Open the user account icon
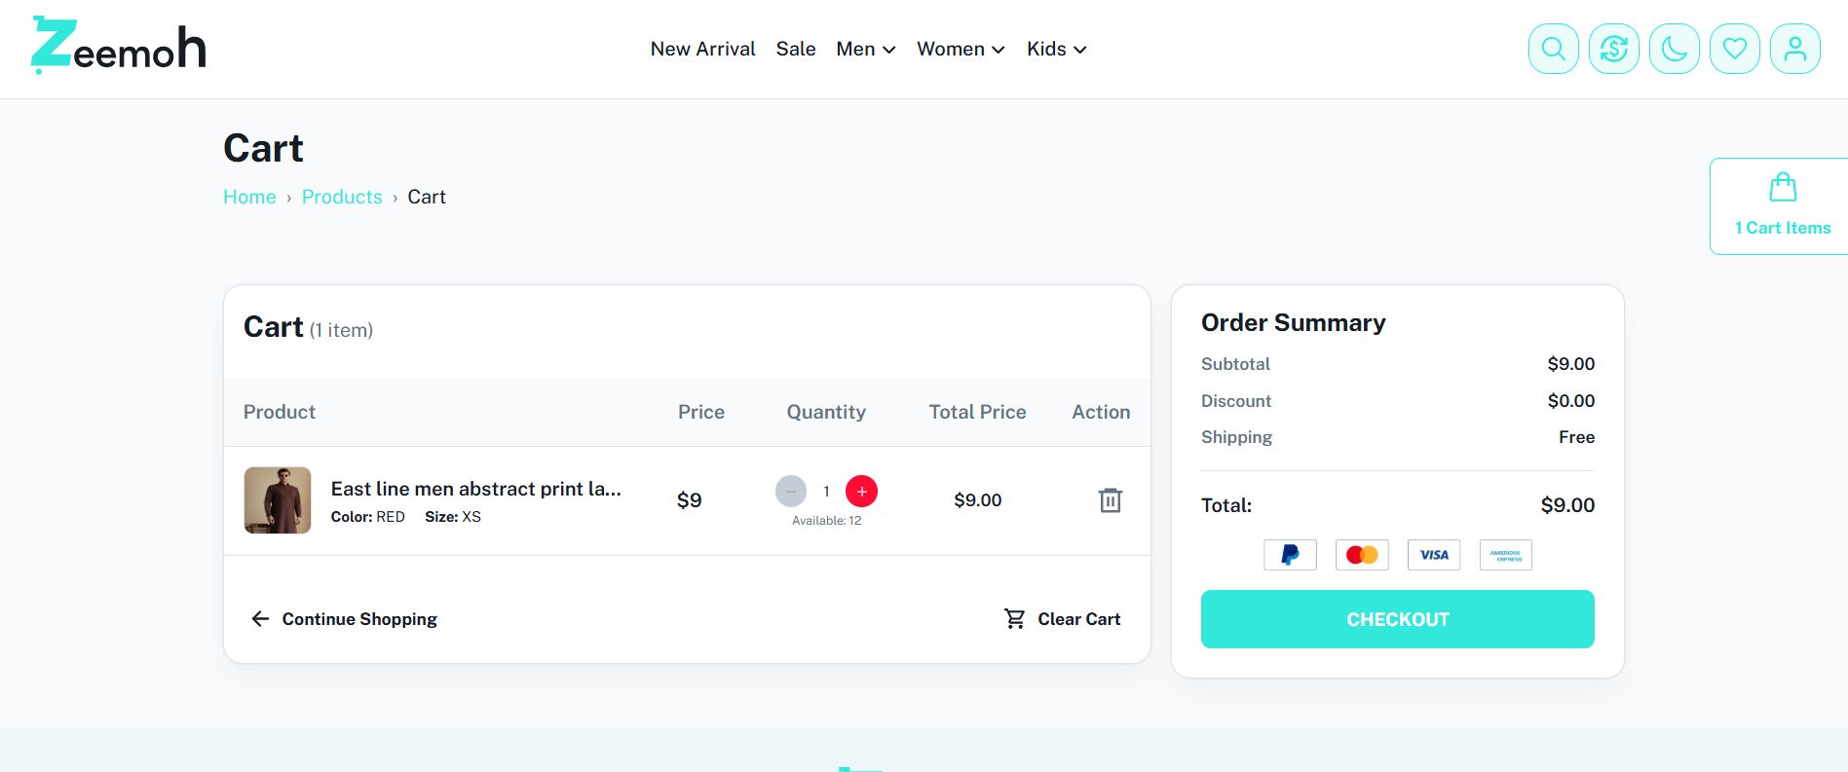 point(1794,49)
